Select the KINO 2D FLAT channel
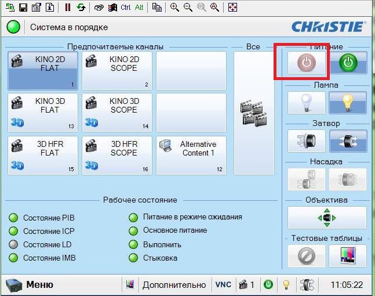Image resolution: width=375 pixels, height=296 pixels. click(43, 71)
